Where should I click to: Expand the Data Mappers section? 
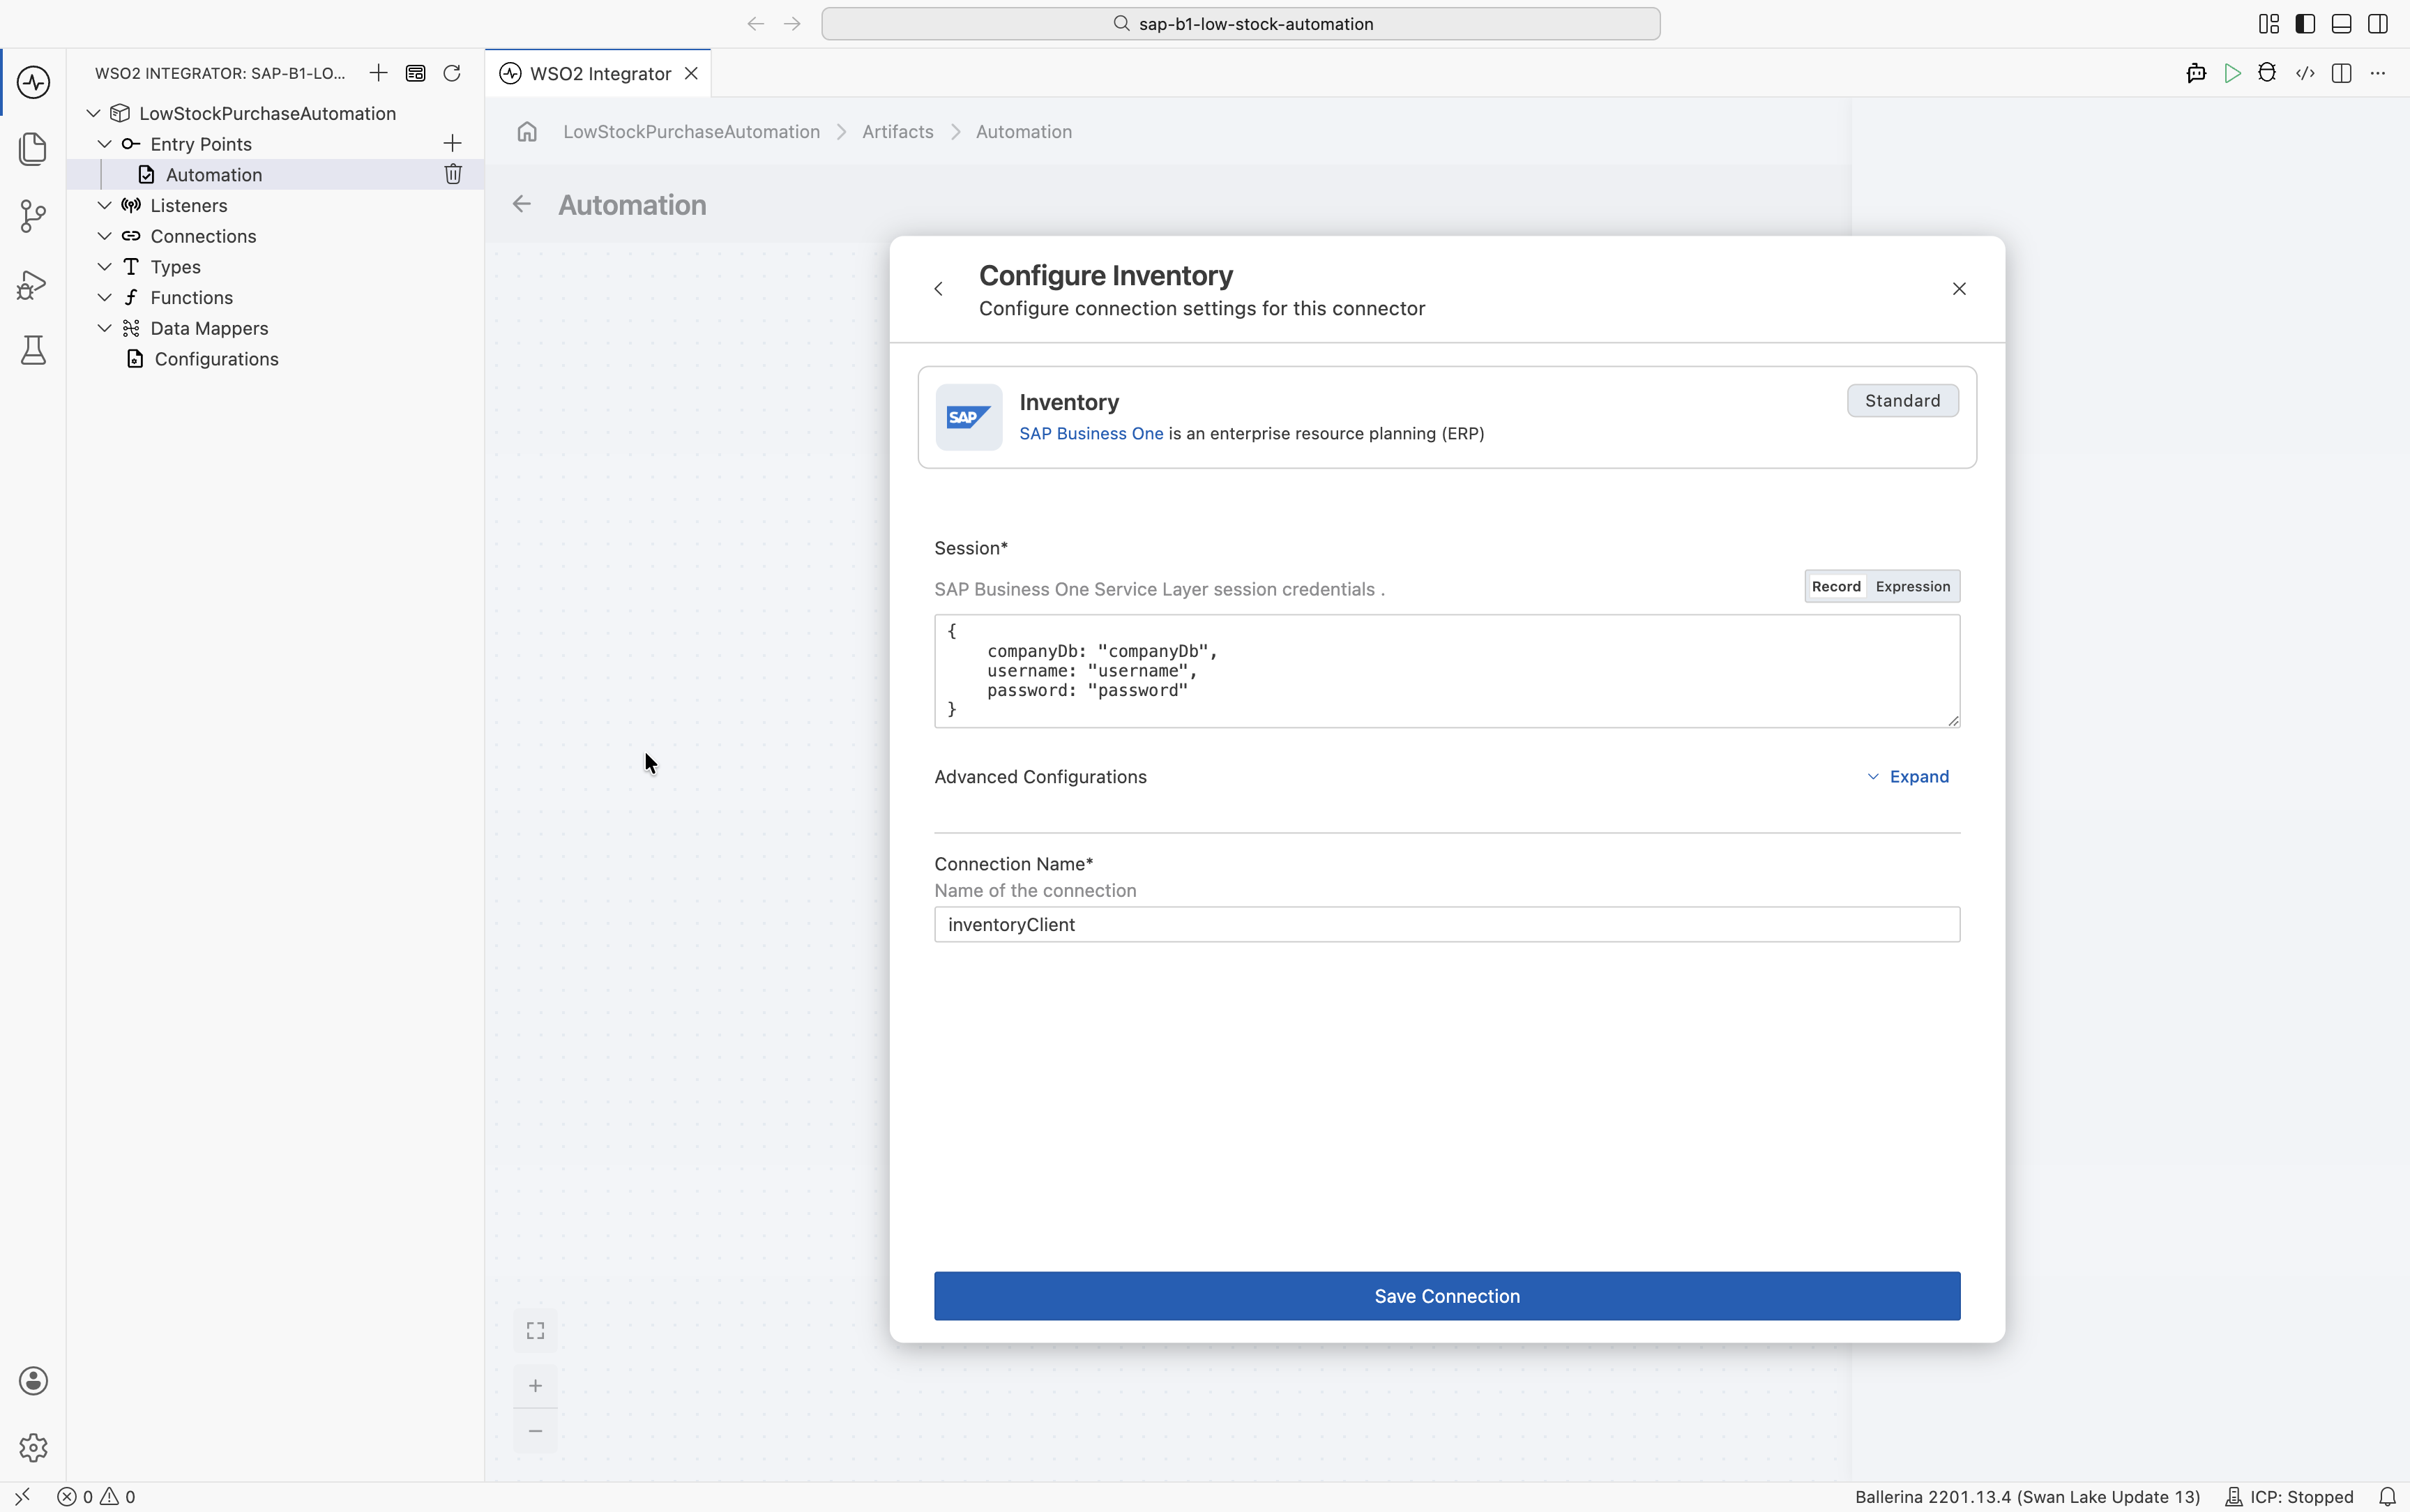[104, 328]
